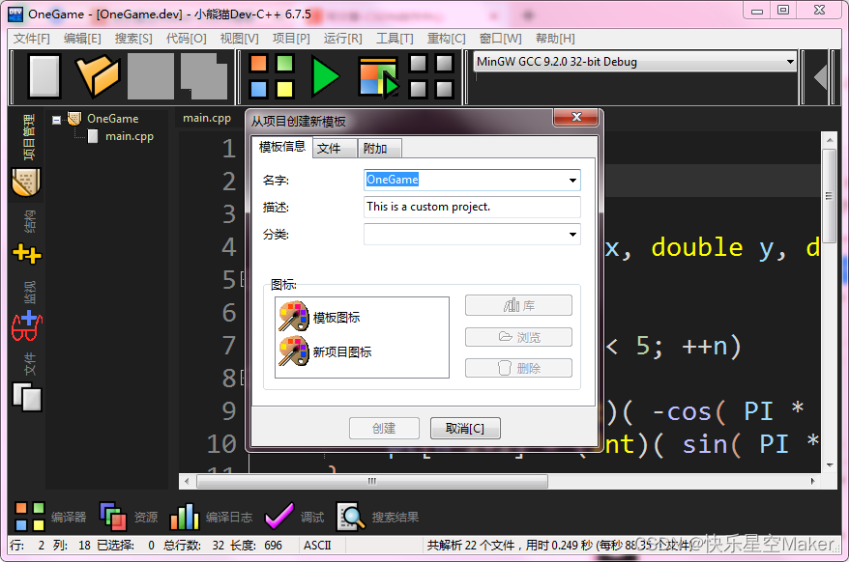Click the vertical editor scrollbar thumb

(x=829, y=196)
